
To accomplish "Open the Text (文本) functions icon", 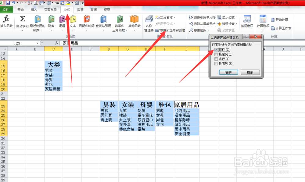I will [73, 20].
